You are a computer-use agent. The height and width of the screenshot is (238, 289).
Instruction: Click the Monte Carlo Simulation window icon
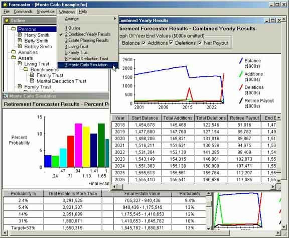(6, 96)
